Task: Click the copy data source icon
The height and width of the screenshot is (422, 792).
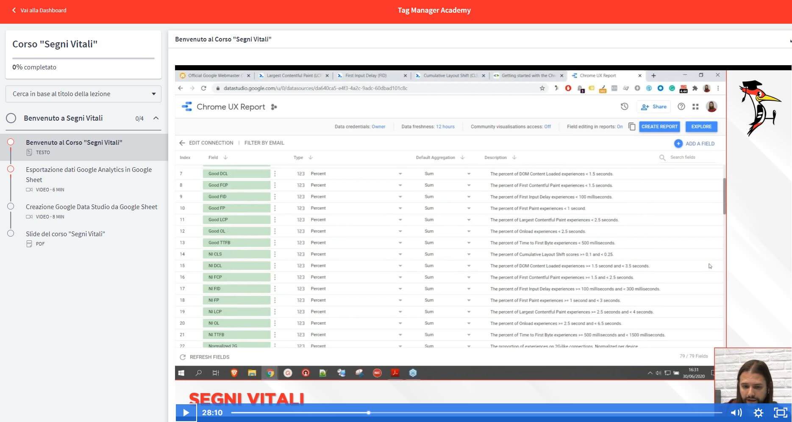Action: click(631, 127)
